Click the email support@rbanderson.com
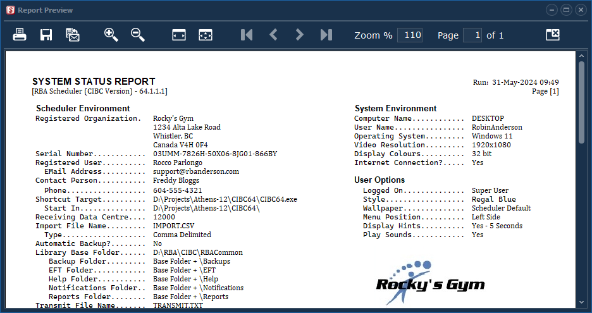The width and height of the screenshot is (592, 313). click(196, 171)
